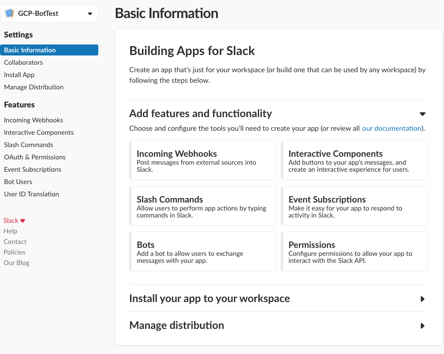Open Event Subscriptions in Features sidebar

pyautogui.click(x=33, y=170)
